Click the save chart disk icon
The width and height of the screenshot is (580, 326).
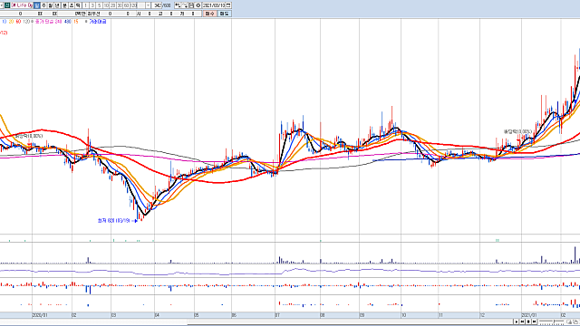191,5
